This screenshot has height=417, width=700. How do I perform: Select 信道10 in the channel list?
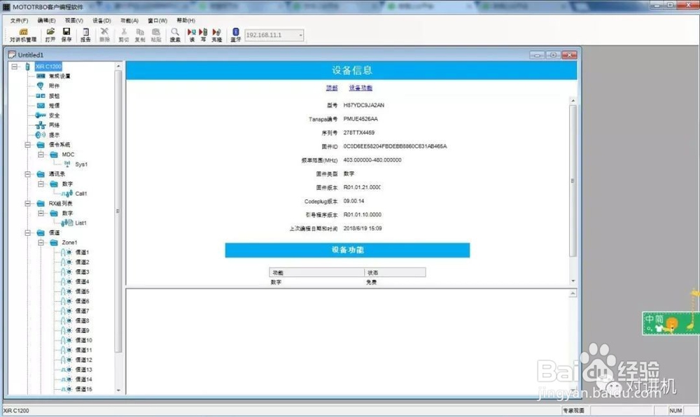pos(83,340)
